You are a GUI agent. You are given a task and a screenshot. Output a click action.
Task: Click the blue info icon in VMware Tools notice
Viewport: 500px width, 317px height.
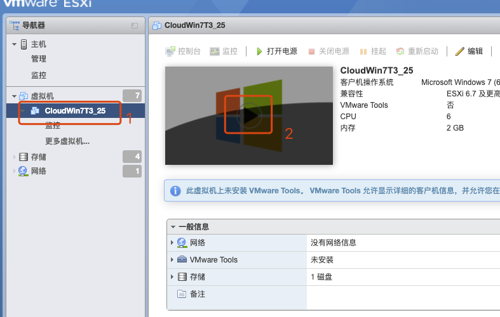[175, 191]
